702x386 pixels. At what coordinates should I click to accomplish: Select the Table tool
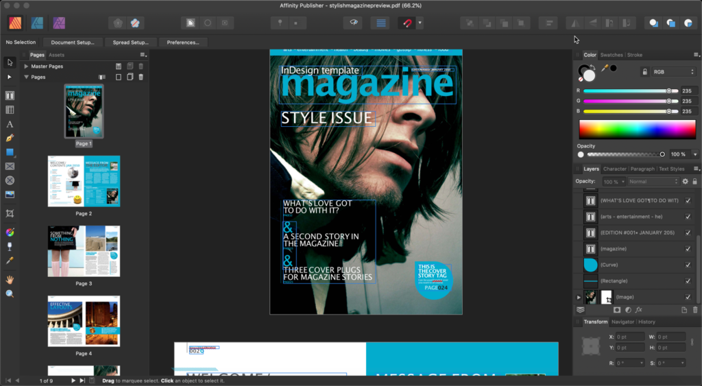tap(10, 110)
